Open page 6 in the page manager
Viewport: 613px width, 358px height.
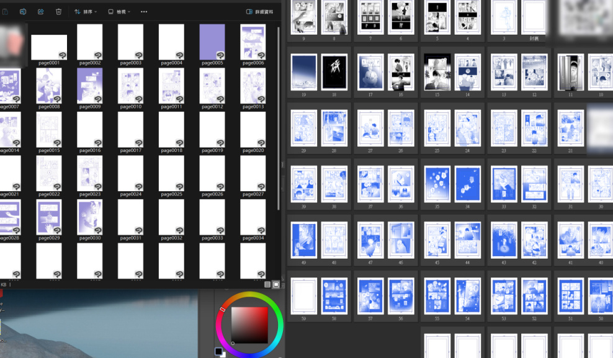(x=401, y=17)
